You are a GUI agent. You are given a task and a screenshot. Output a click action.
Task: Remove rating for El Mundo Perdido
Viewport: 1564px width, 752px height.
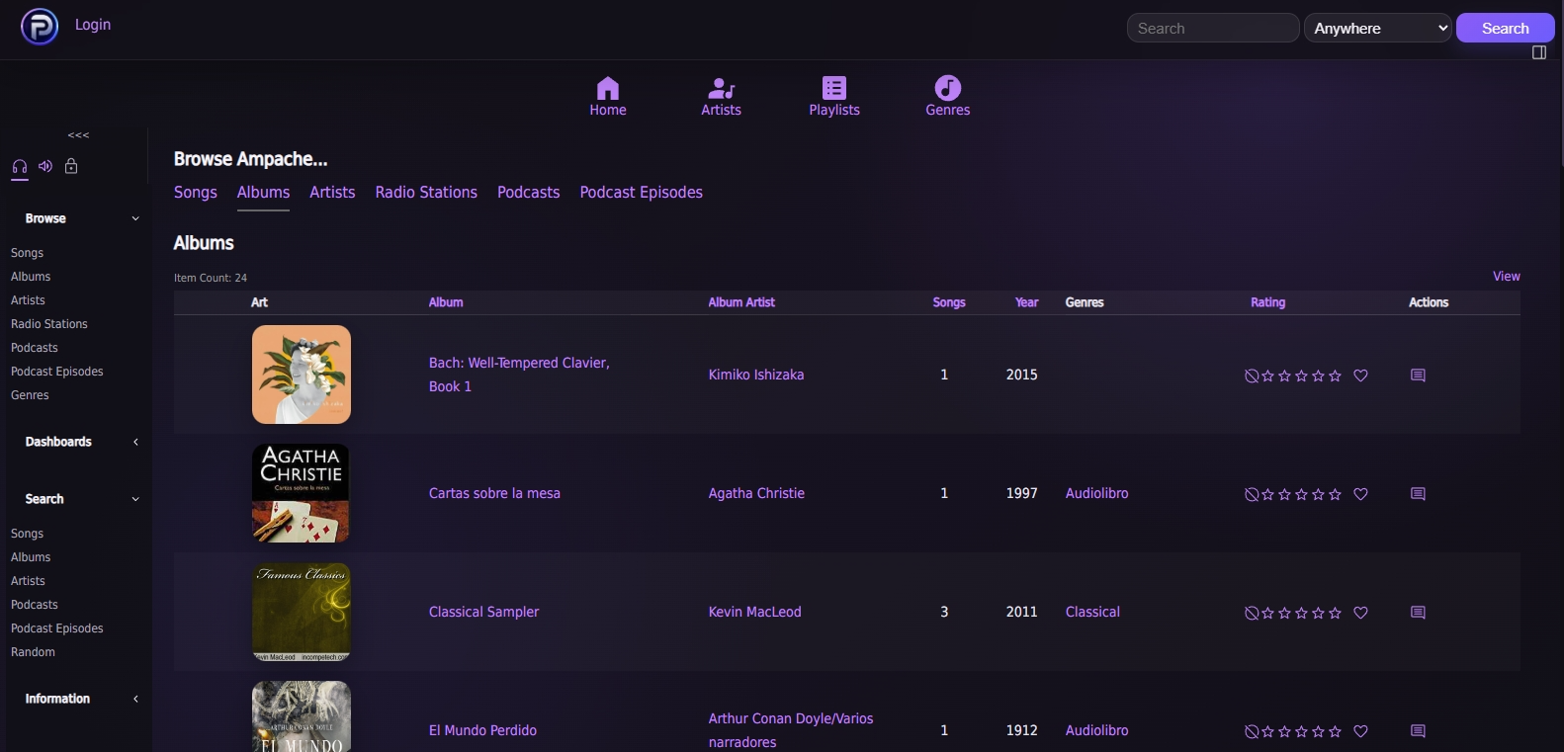click(1252, 731)
